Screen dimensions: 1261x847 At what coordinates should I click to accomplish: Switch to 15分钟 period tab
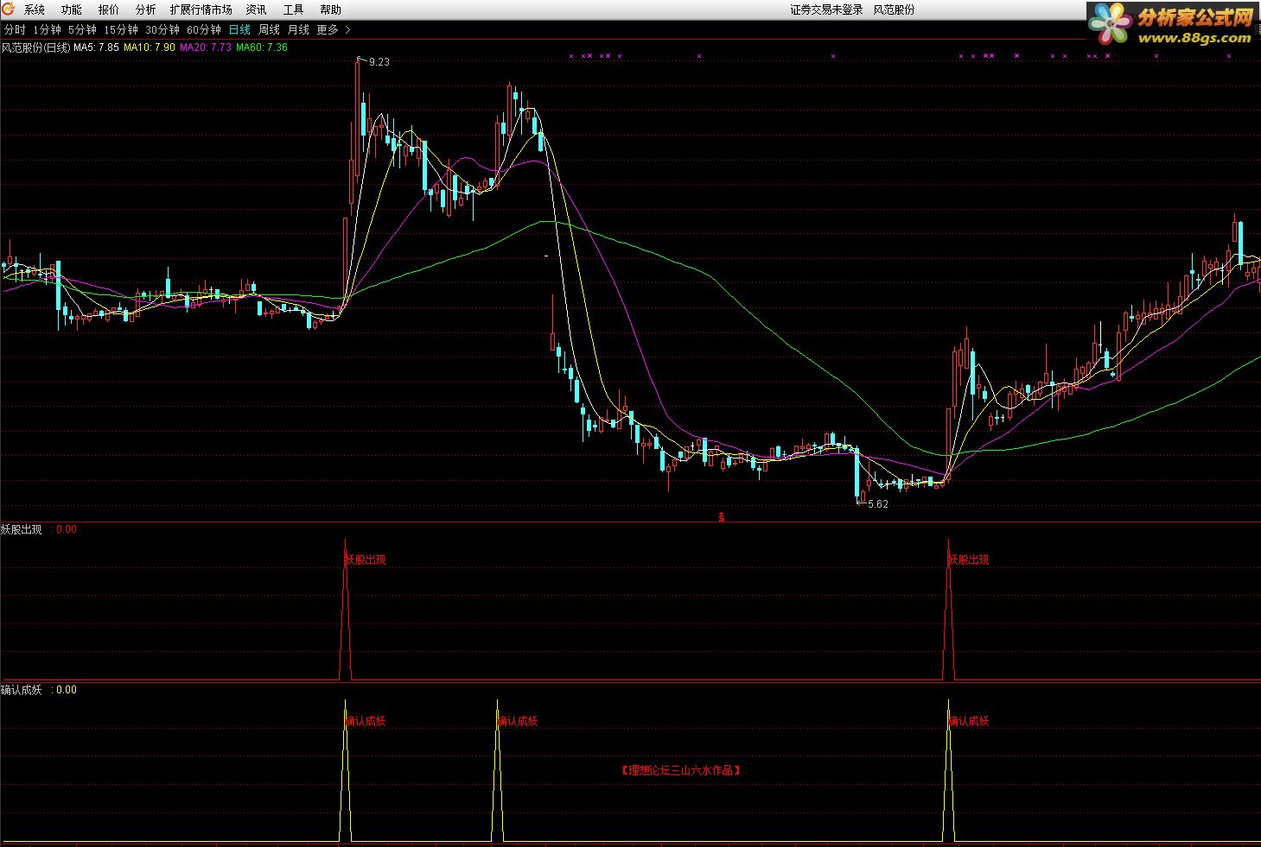[x=121, y=29]
